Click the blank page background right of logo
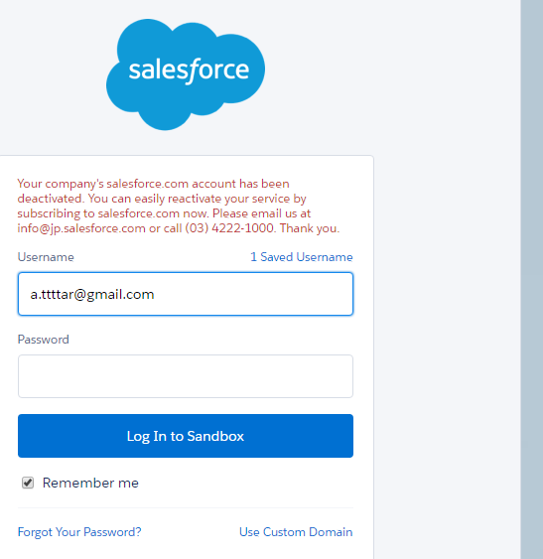Viewport: 543px width, 559px height. tap(392, 74)
